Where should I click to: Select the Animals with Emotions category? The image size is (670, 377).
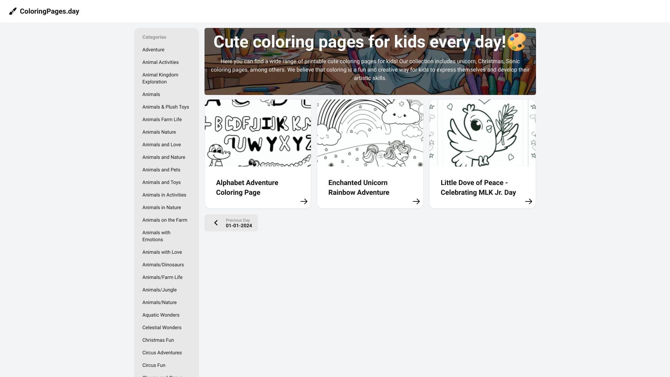(156, 236)
